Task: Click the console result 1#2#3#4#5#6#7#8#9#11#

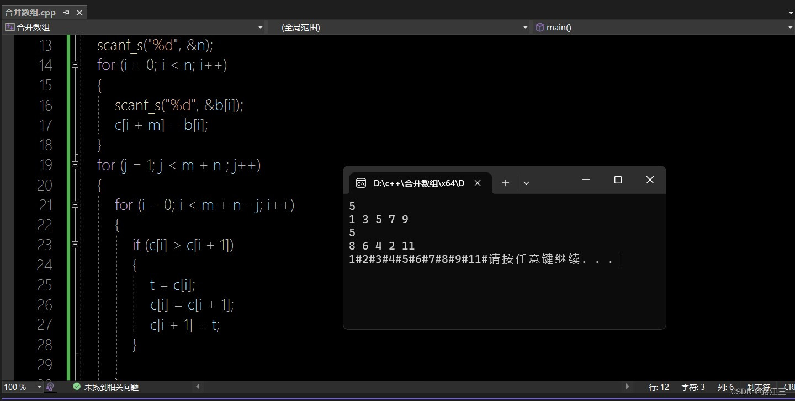Action: (x=419, y=259)
